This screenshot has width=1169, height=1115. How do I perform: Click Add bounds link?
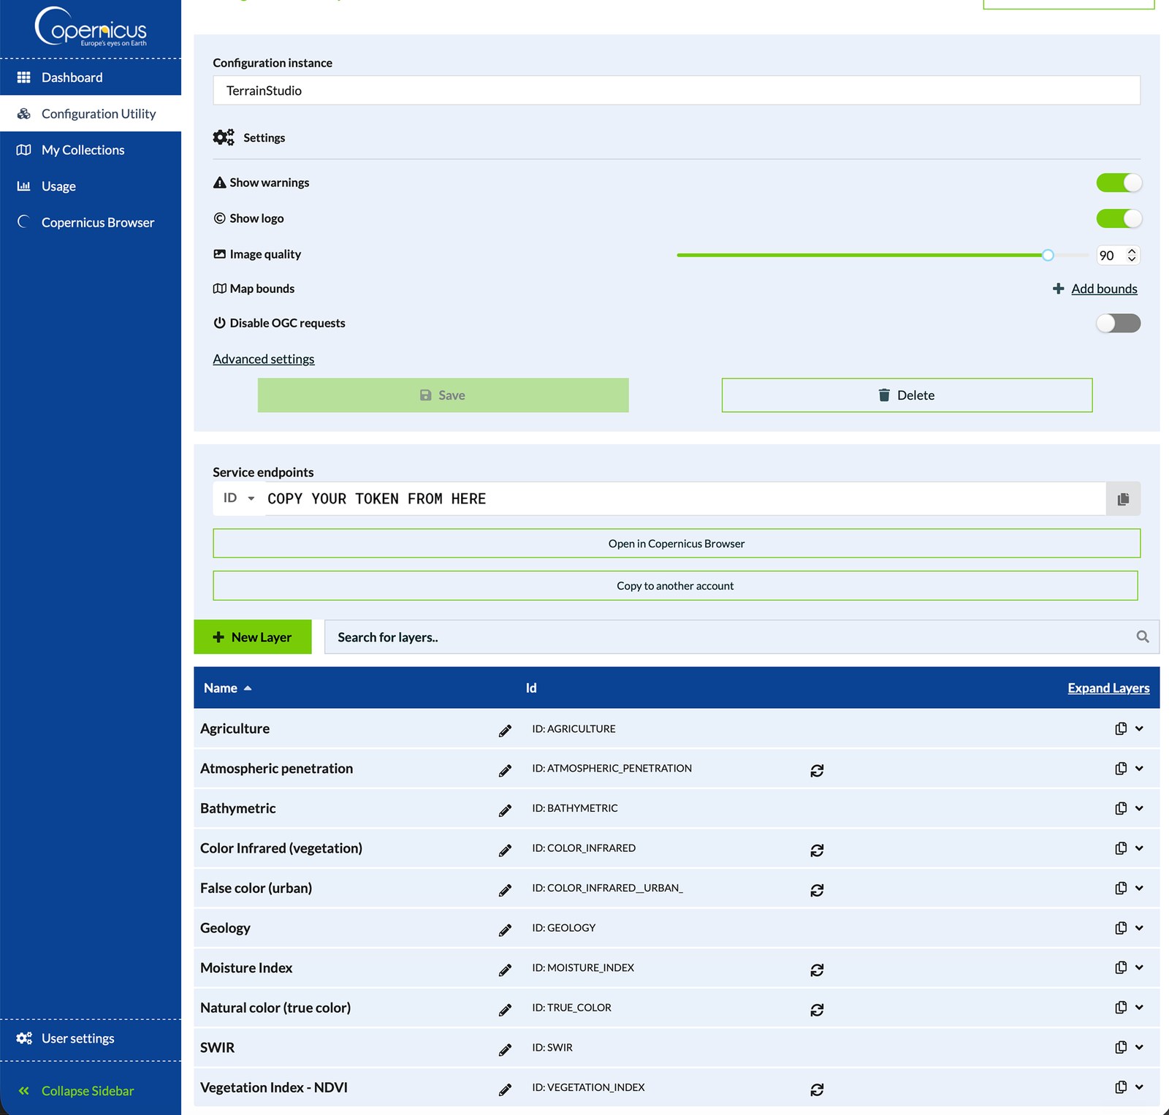click(1094, 289)
